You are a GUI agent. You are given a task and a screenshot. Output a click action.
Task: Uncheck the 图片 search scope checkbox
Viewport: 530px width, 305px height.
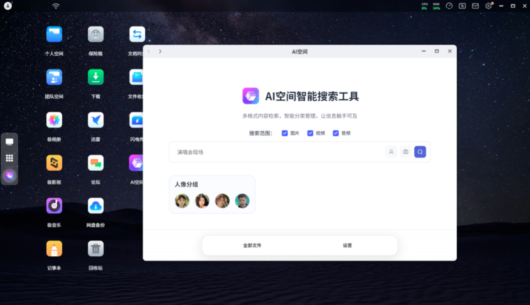(x=285, y=133)
